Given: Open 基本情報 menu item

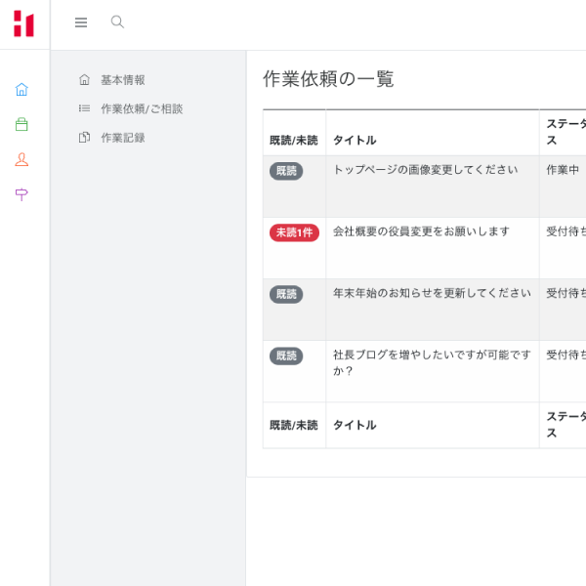Looking at the screenshot, I should [x=123, y=80].
